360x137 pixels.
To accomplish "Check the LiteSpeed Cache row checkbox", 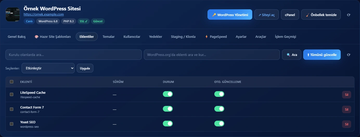I will (x=11, y=94).
